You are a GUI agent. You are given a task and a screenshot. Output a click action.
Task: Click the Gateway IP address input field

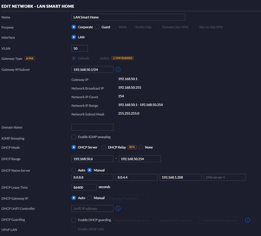pos(128,198)
